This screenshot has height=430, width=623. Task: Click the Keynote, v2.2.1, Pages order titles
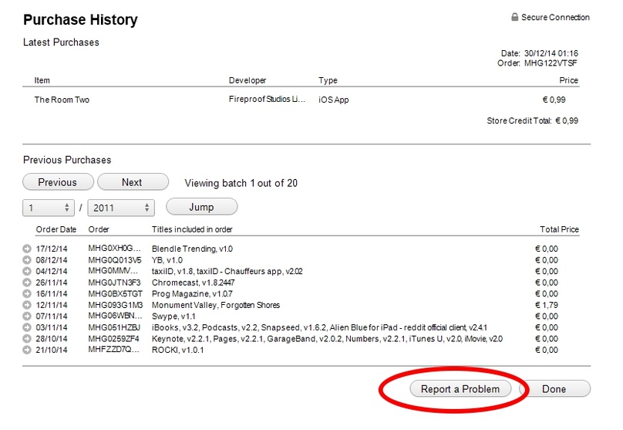[x=328, y=339]
